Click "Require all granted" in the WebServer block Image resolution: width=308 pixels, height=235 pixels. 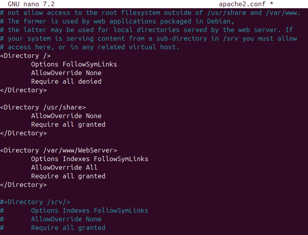coord(68,176)
